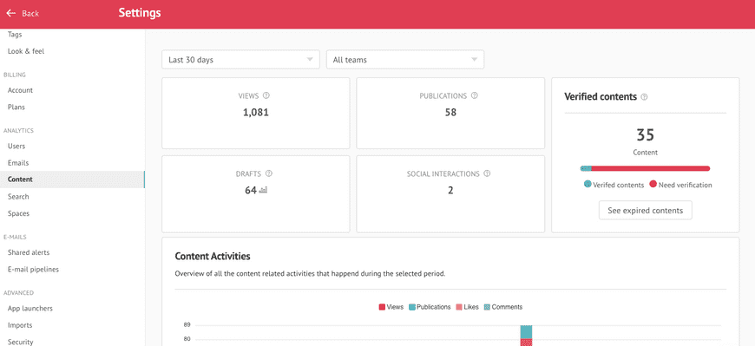Open the All teams filter dropdown
Image resolution: width=755 pixels, height=346 pixels.
pyautogui.click(x=405, y=60)
